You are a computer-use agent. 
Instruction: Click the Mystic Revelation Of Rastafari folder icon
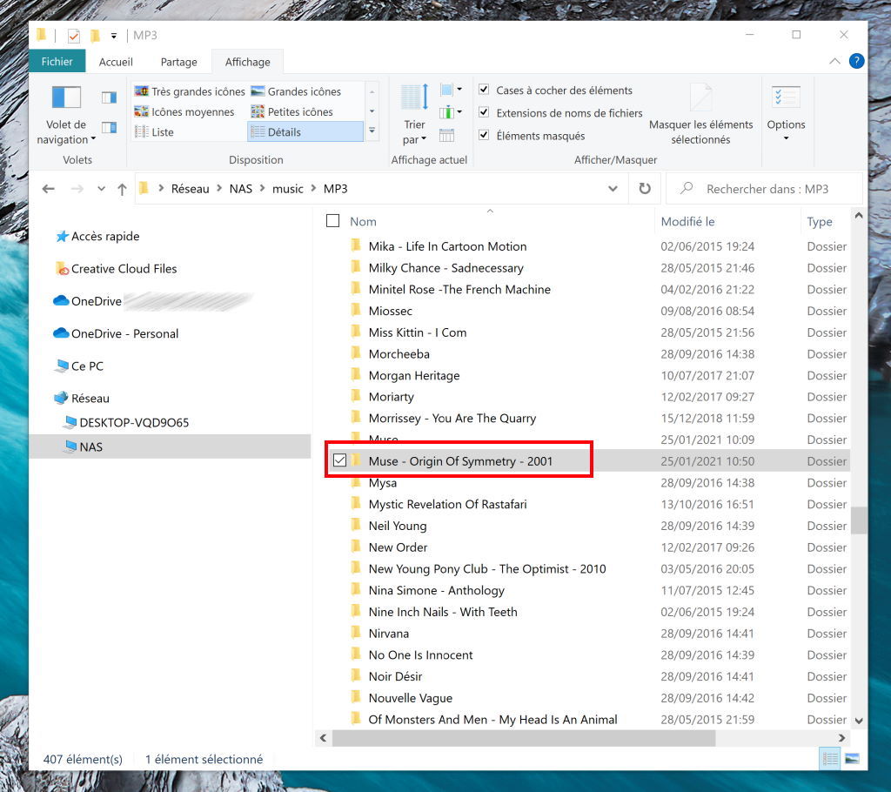click(356, 504)
